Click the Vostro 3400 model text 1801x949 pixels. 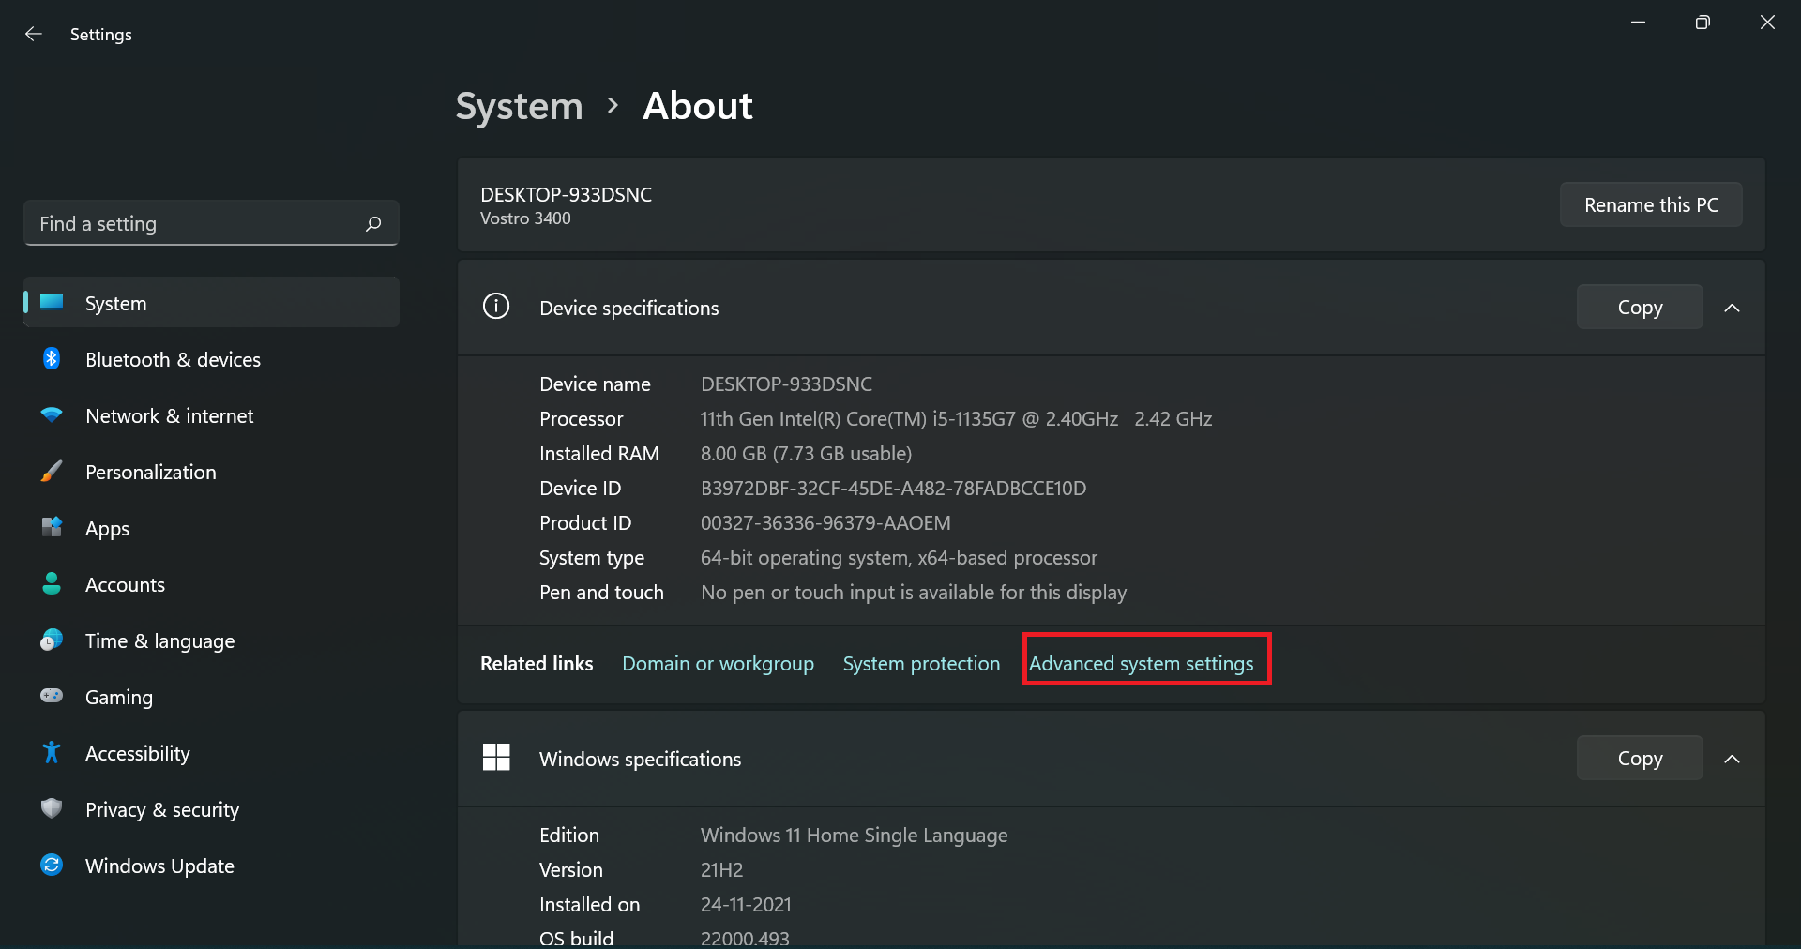[x=525, y=218]
